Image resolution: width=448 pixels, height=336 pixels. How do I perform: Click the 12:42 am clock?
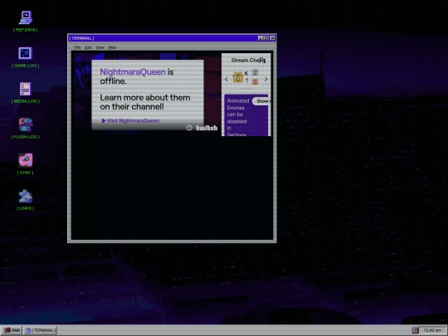point(432,330)
